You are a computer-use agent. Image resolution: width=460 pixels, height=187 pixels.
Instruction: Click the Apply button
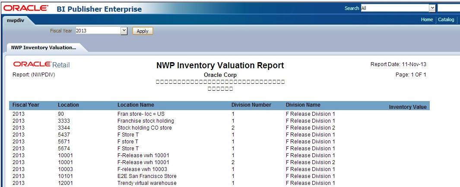(x=143, y=31)
